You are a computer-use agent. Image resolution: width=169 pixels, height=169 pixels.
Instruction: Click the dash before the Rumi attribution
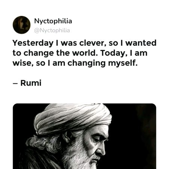15,83
